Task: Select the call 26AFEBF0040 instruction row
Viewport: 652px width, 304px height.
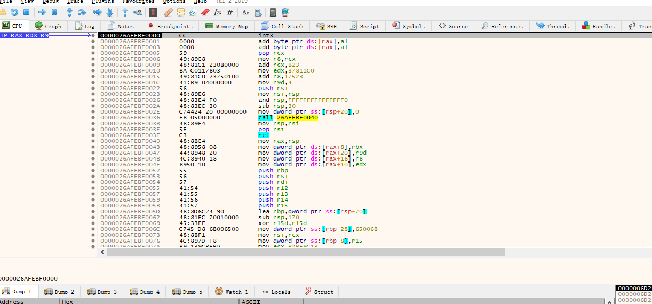Action: point(288,118)
